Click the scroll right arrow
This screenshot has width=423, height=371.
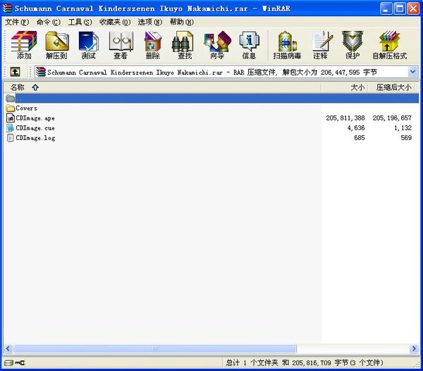(414, 348)
